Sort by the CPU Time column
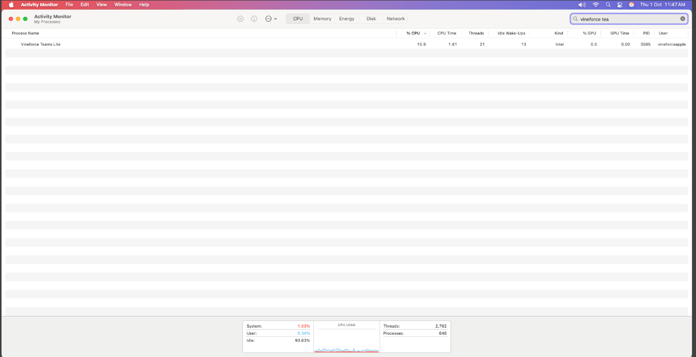Viewport: 696px width, 357px height. 447,33
